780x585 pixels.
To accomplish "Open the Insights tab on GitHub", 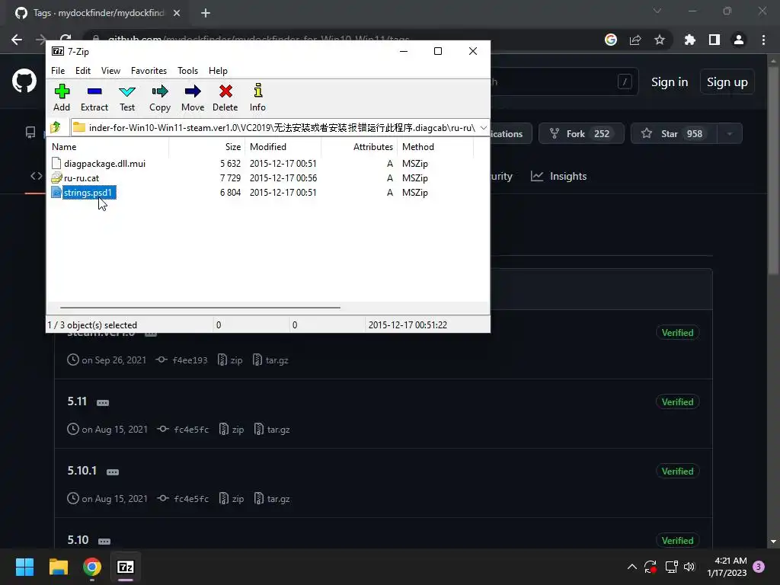I will (558, 176).
